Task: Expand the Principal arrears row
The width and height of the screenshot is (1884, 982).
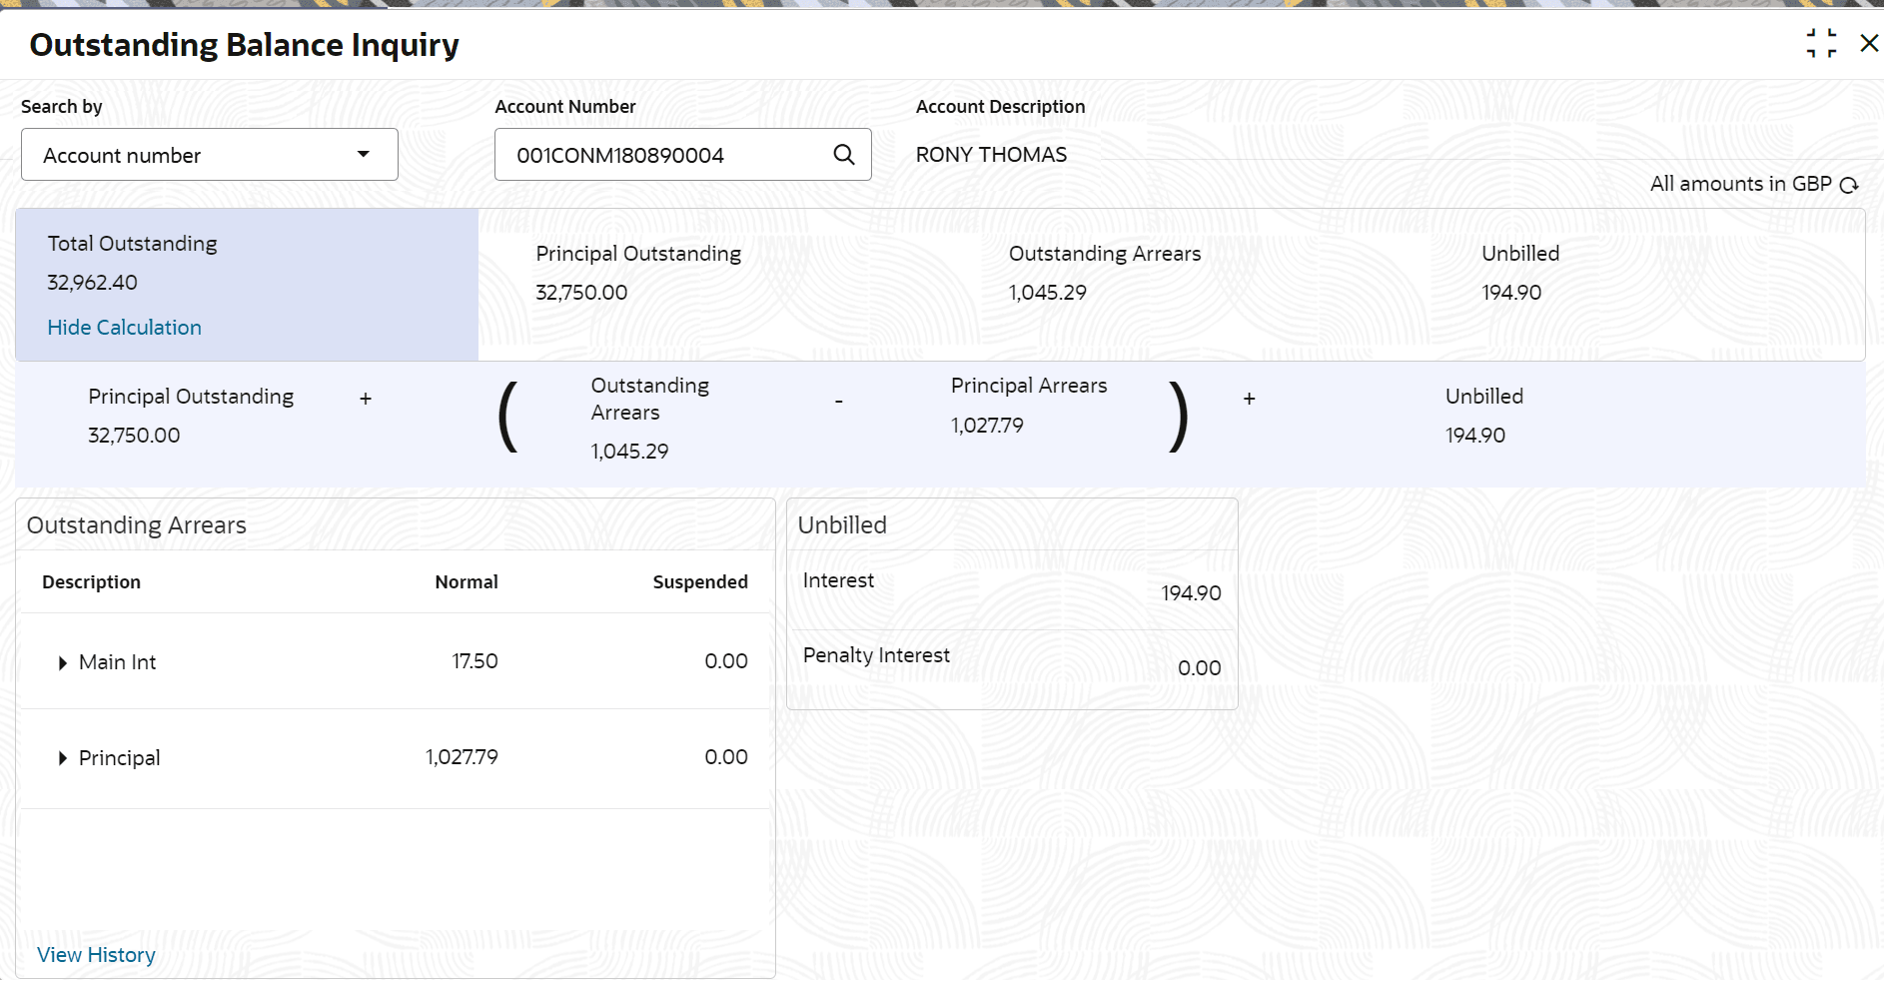Action: tap(63, 758)
